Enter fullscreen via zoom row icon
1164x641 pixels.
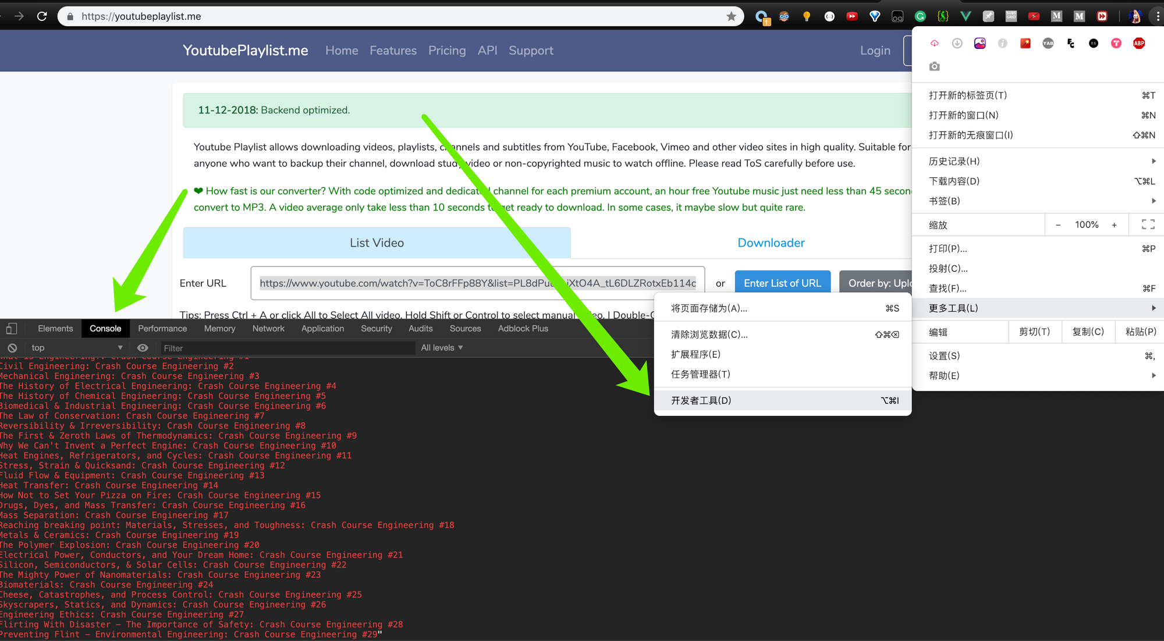point(1148,225)
